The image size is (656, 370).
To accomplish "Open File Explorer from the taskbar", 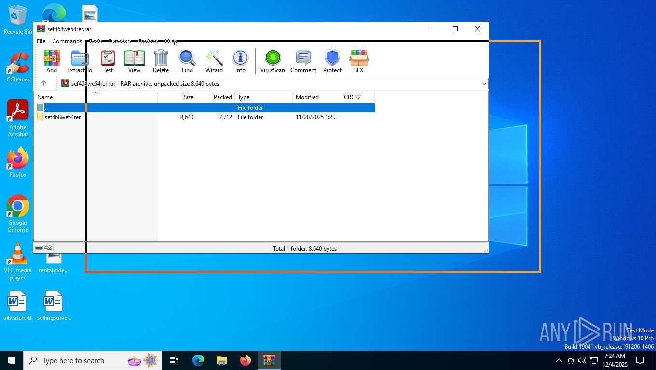I will click(x=221, y=360).
